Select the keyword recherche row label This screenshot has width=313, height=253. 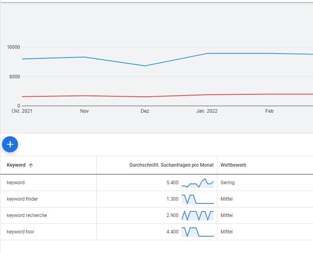click(27, 215)
